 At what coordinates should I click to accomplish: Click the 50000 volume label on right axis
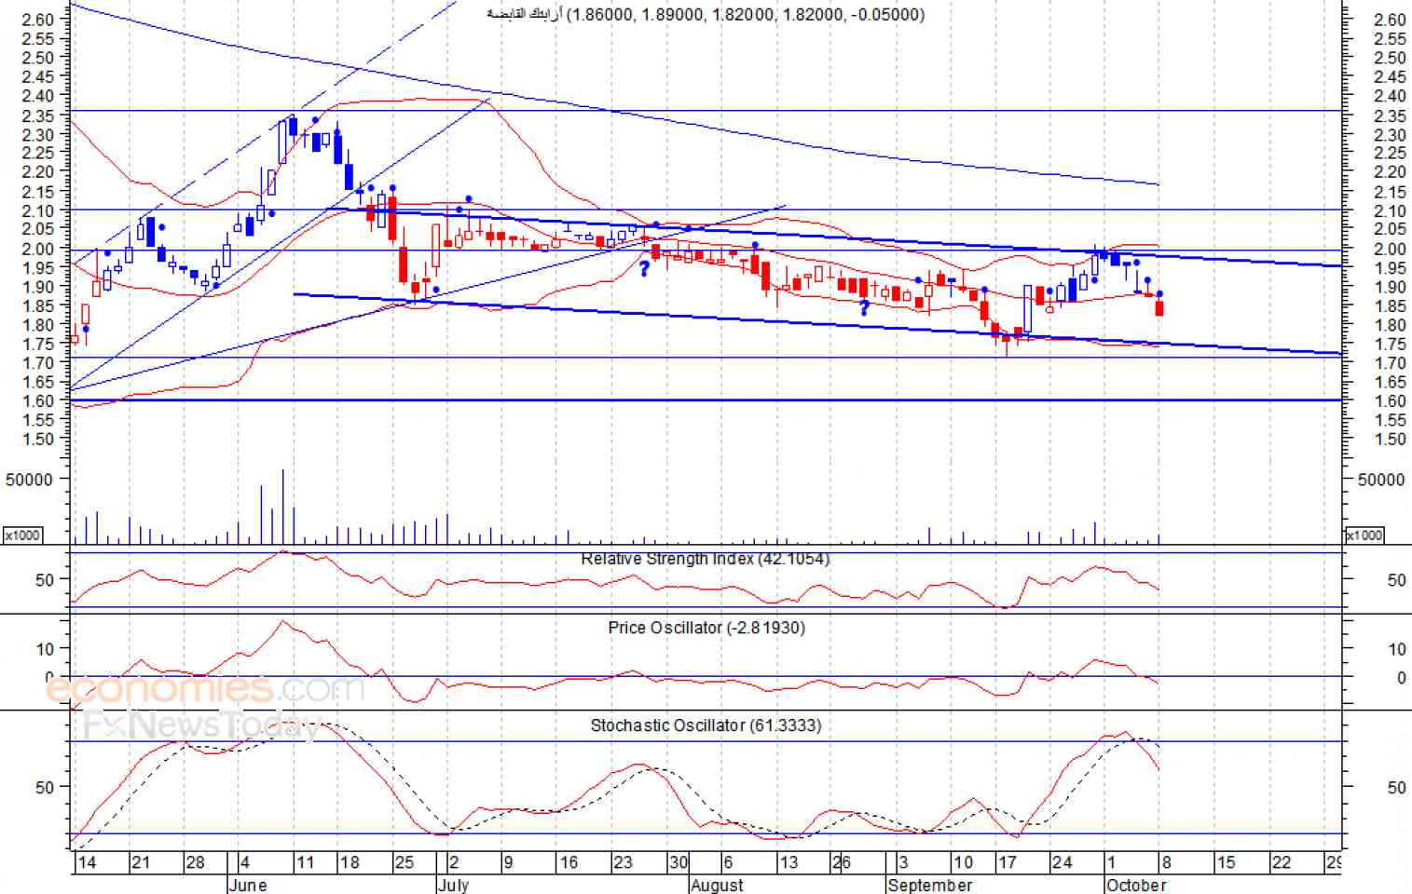coord(1381,480)
